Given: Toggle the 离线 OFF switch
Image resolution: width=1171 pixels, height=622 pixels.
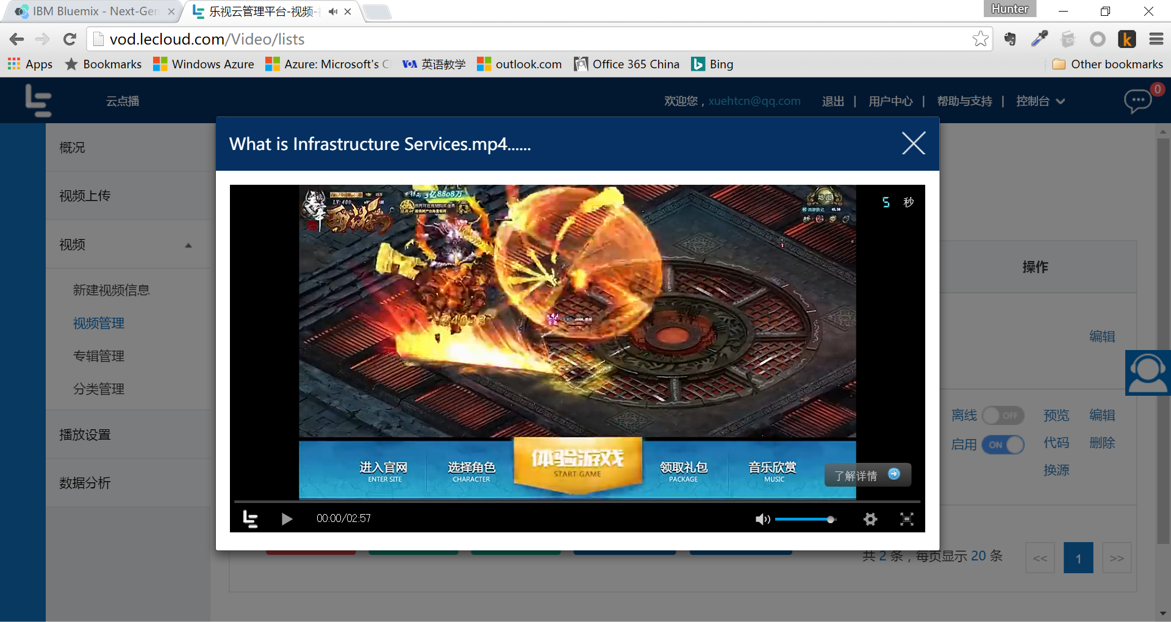Looking at the screenshot, I should click(x=1003, y=416).
